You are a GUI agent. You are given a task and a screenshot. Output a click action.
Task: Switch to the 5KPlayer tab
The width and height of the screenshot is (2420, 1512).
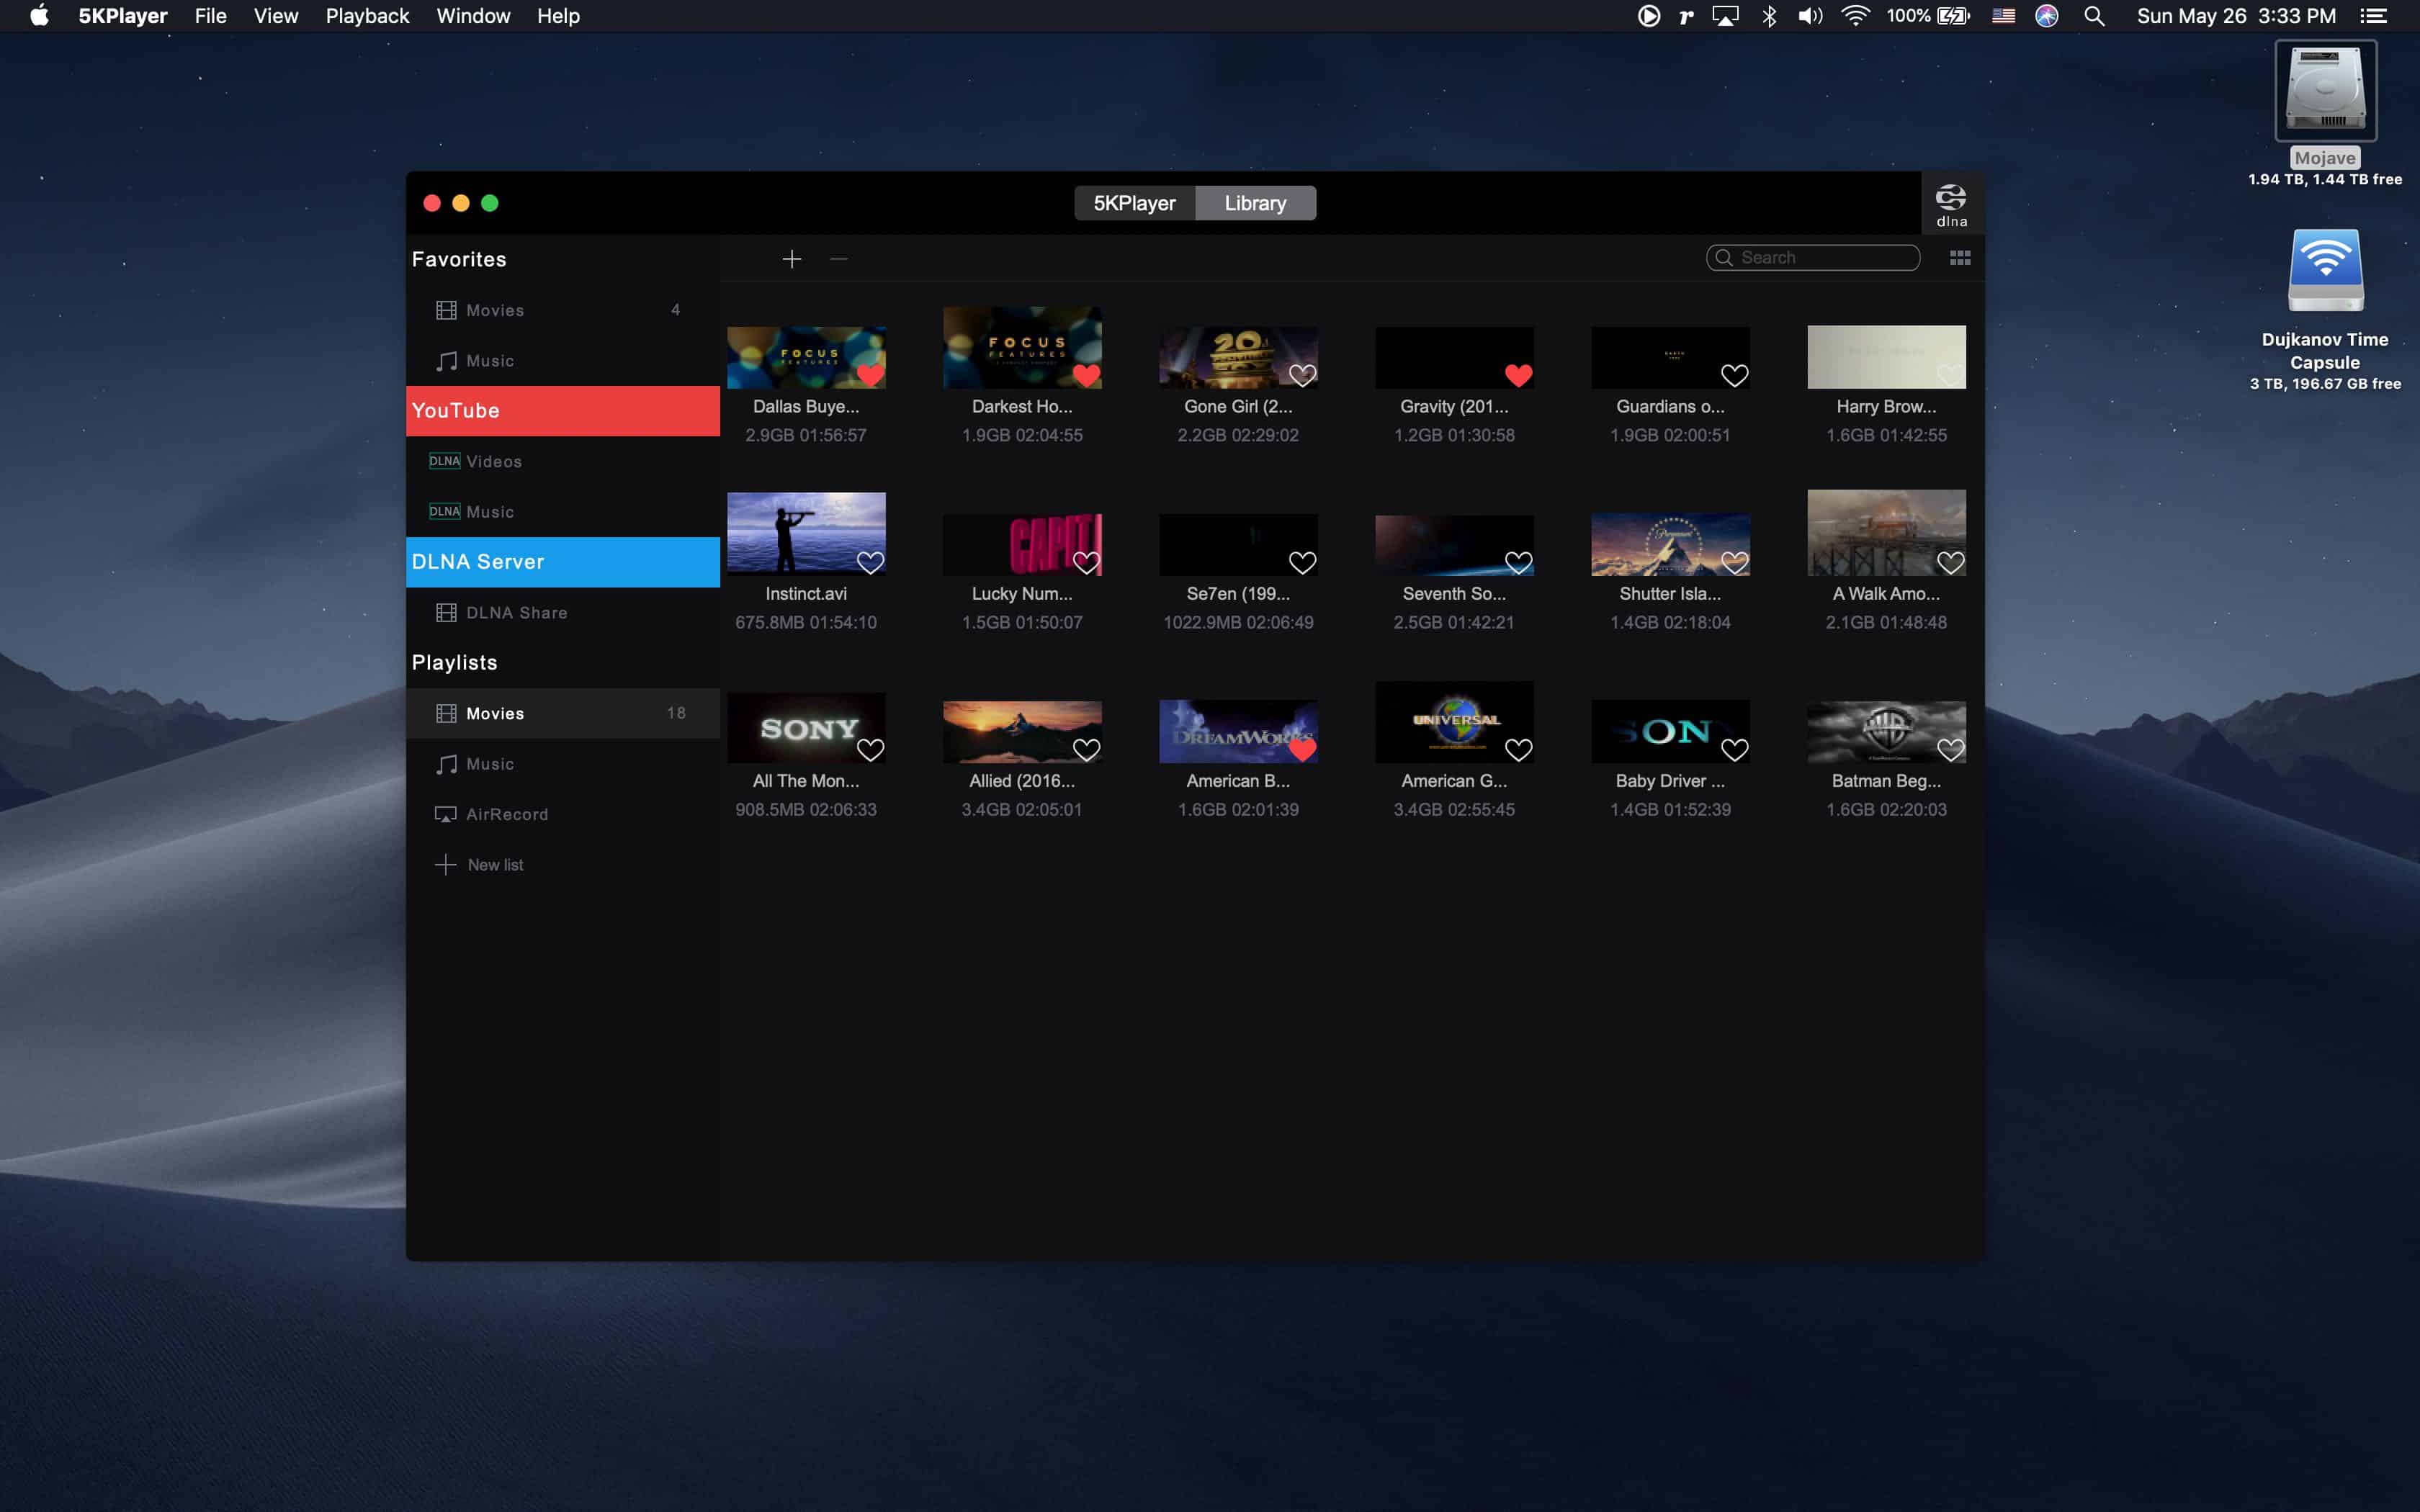(1134, 202)
